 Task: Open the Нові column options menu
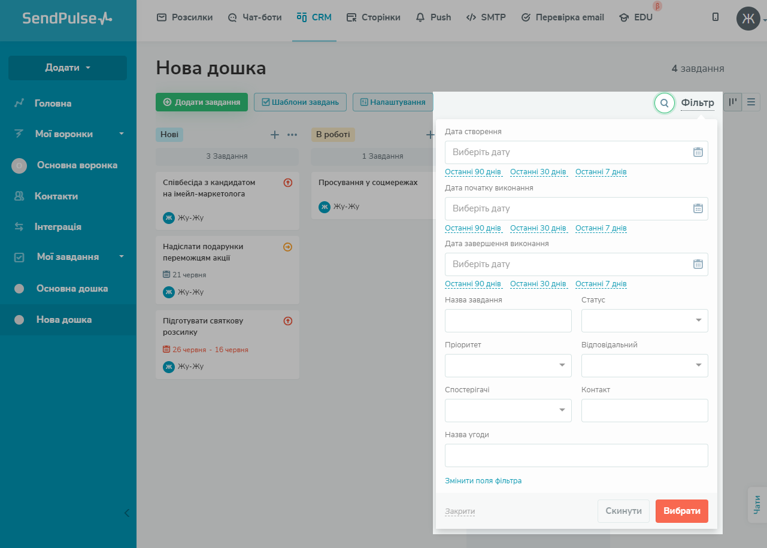(x=292, y=135)
